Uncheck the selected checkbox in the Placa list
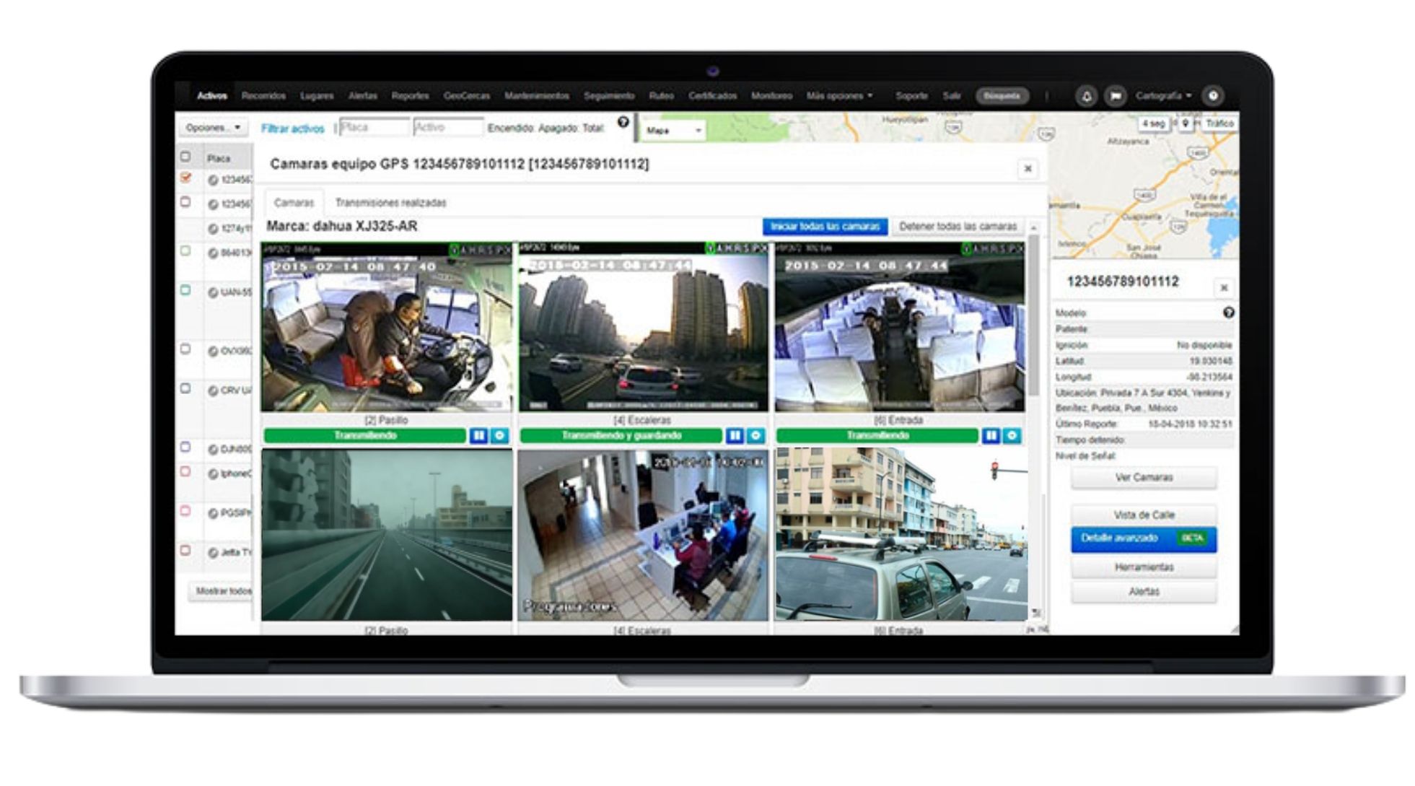 185,178
